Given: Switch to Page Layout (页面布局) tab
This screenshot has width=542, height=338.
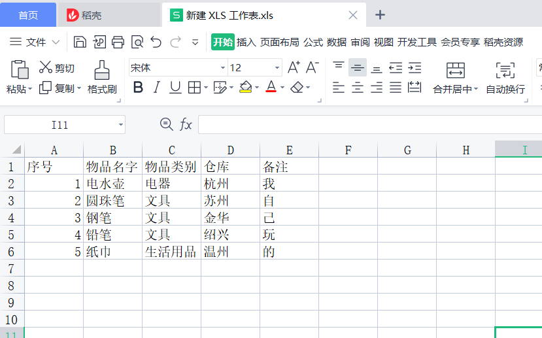Looking at the screenshot, I should click(280, 42).
